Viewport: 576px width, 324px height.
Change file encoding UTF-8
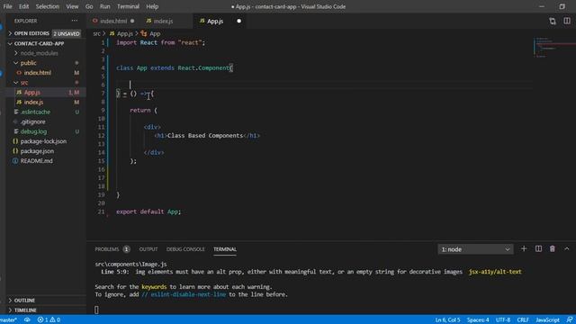[x=503, y=320]
